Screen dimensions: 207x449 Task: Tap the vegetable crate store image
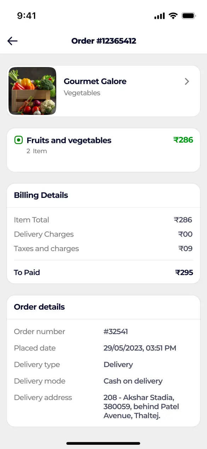pos(32,91)
